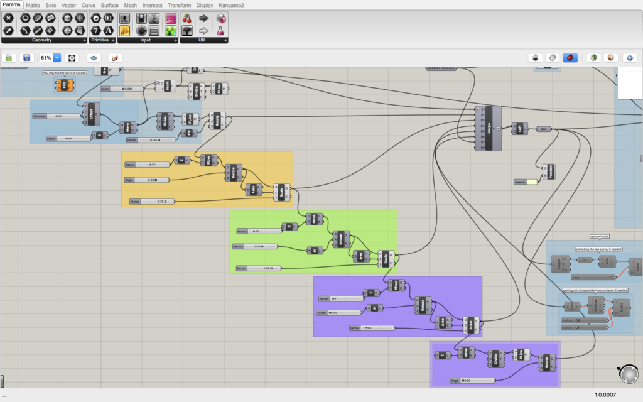643x402 pixels.
Task: Open the sketch markup brush tool
Action: click(115, 58)
